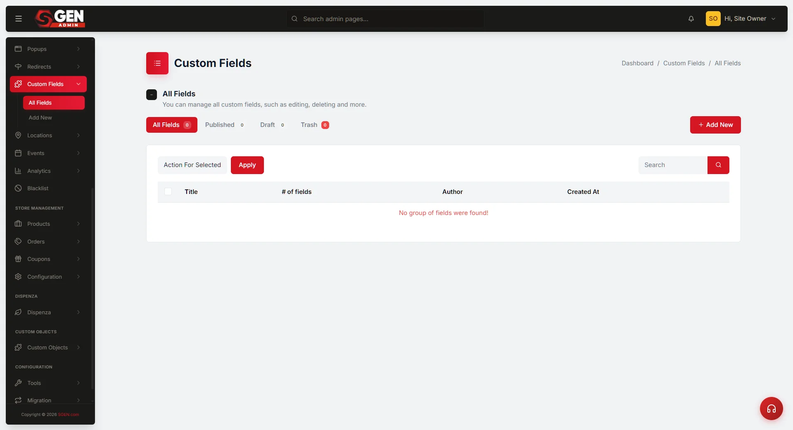Sort by the Title column header
The height and width of the screenshot is (430, 793).
(191, 192)
